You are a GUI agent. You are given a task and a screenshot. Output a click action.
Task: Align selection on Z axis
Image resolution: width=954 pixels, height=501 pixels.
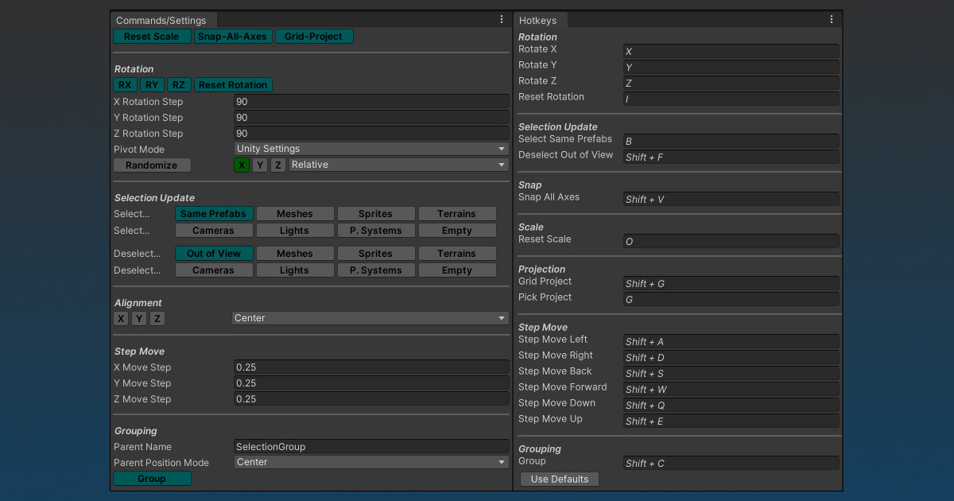pyautogui.click(x=157, y=319)
